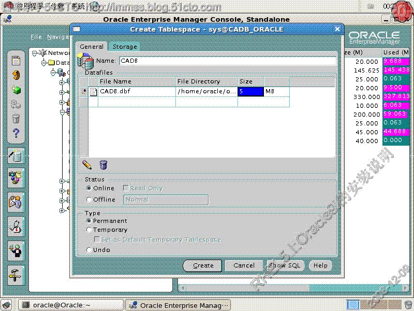Viewport: 414px width, 311px height.
Task: Click the horizontal scrollbar in right pane
Action: click(x=293, y=288)
